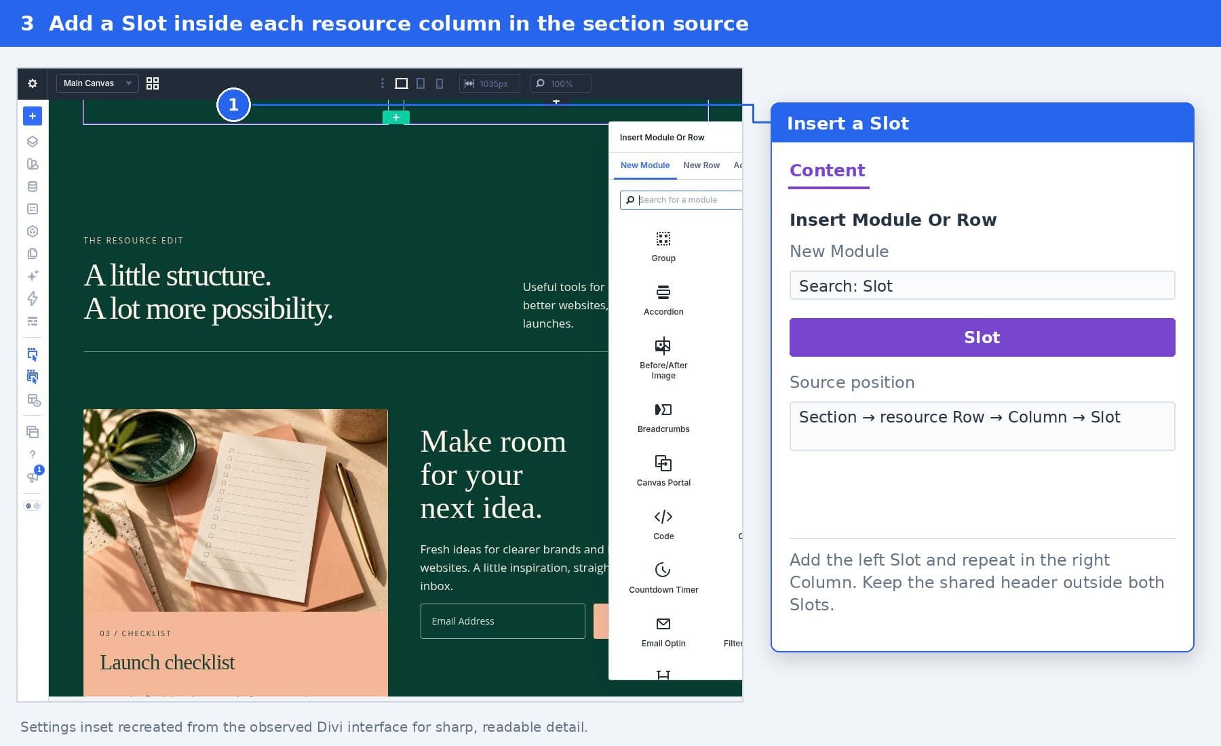Switch to desktop view icon
1221x746 pixels.
402,83
